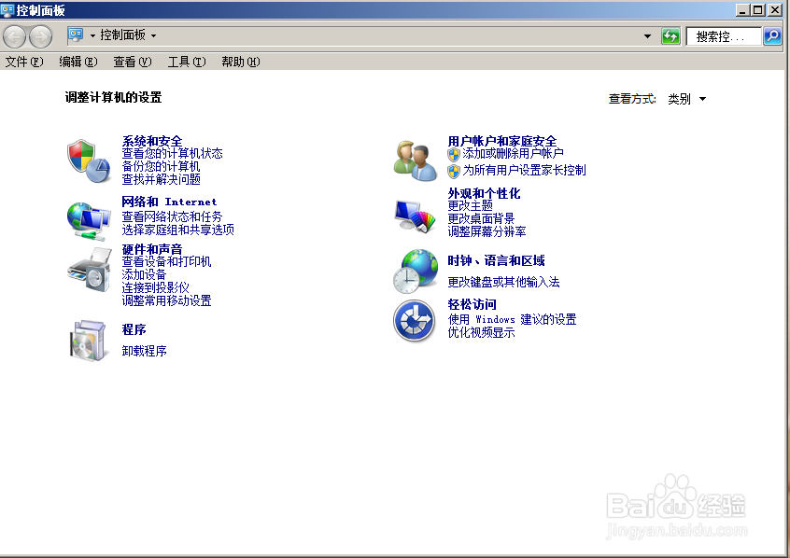Screen dimensions: 790x558
Task: Click 调整常用移动设置 link
Action: coord(167,301)
